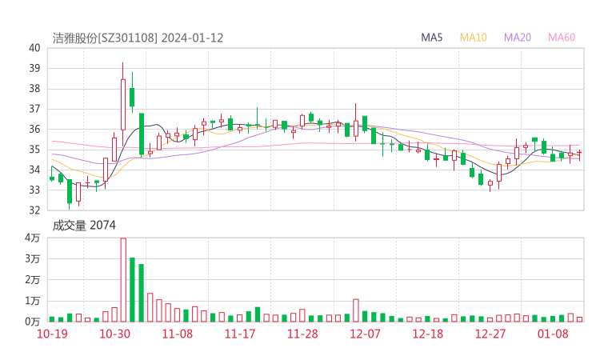The image size is (592, 352).
Task: Click the 12-27 date axis label
Action: click(490, 334)
